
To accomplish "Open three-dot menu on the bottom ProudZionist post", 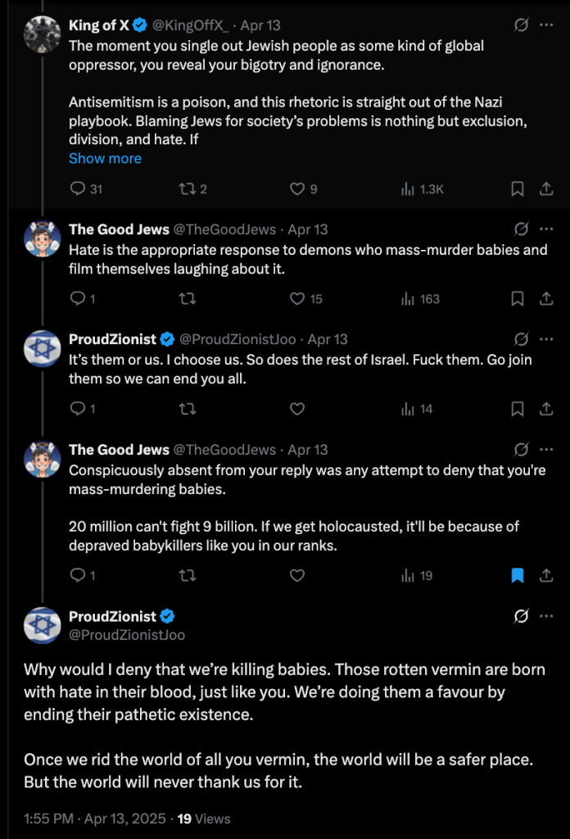I will pos(546,616).
